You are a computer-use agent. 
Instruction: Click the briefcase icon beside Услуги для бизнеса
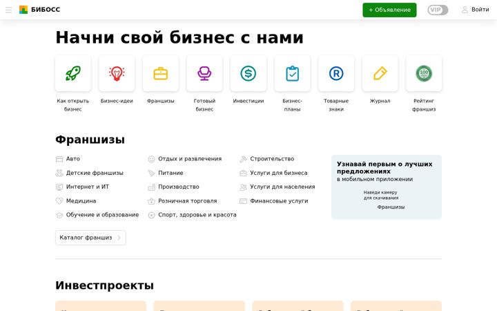pyautogui.click(x=243, y=173)
